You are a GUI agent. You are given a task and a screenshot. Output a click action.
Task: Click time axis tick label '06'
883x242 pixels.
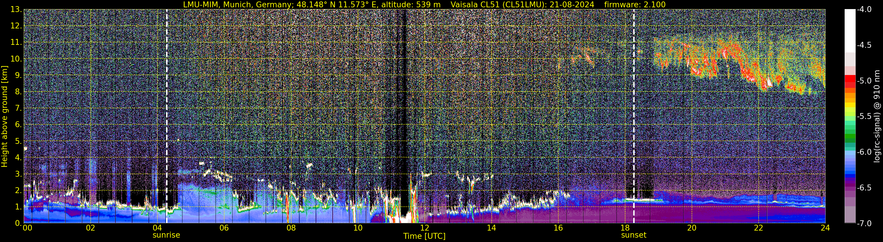coord(224,228)
